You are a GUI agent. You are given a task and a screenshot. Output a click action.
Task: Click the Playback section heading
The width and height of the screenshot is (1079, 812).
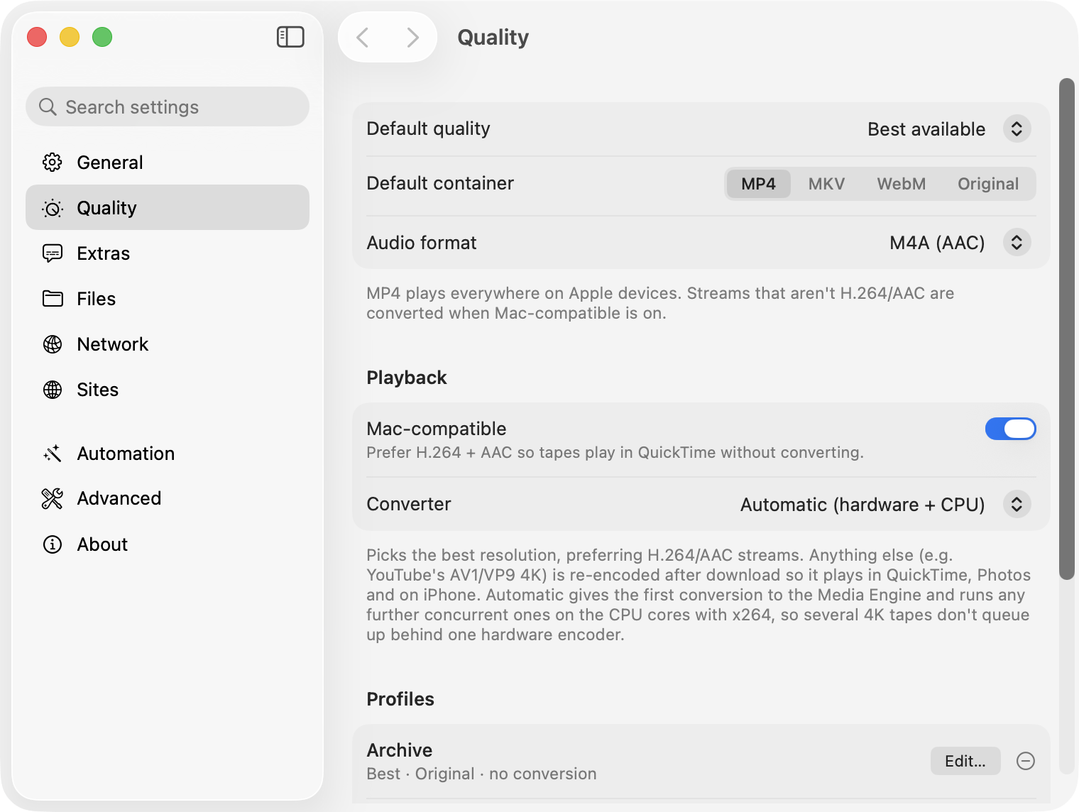coord(407,378)
